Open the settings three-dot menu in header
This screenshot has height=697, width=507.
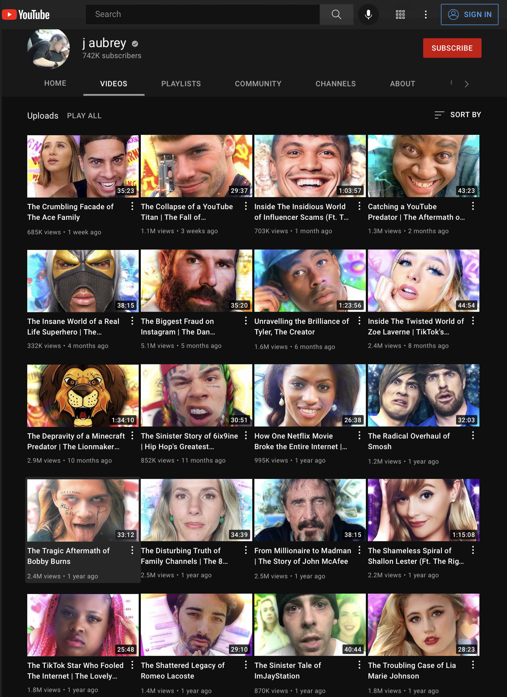tap(426, 15)
